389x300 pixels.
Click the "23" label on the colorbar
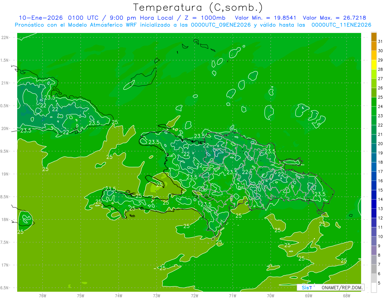381,116
